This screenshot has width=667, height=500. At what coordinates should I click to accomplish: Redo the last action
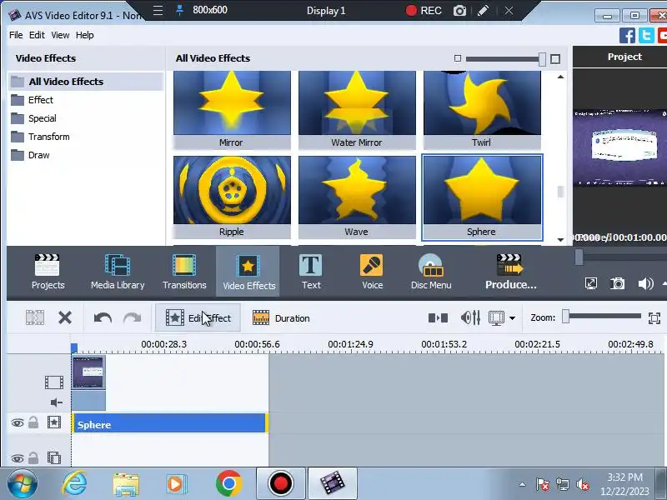(133, 317)
